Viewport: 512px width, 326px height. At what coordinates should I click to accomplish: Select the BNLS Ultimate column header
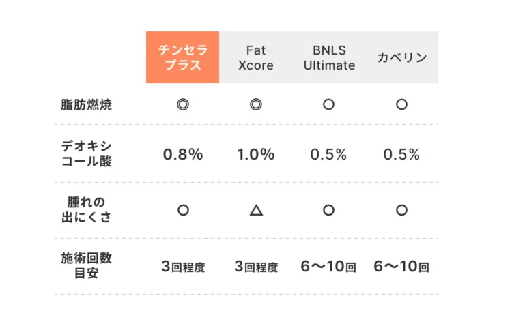point(328,57)
